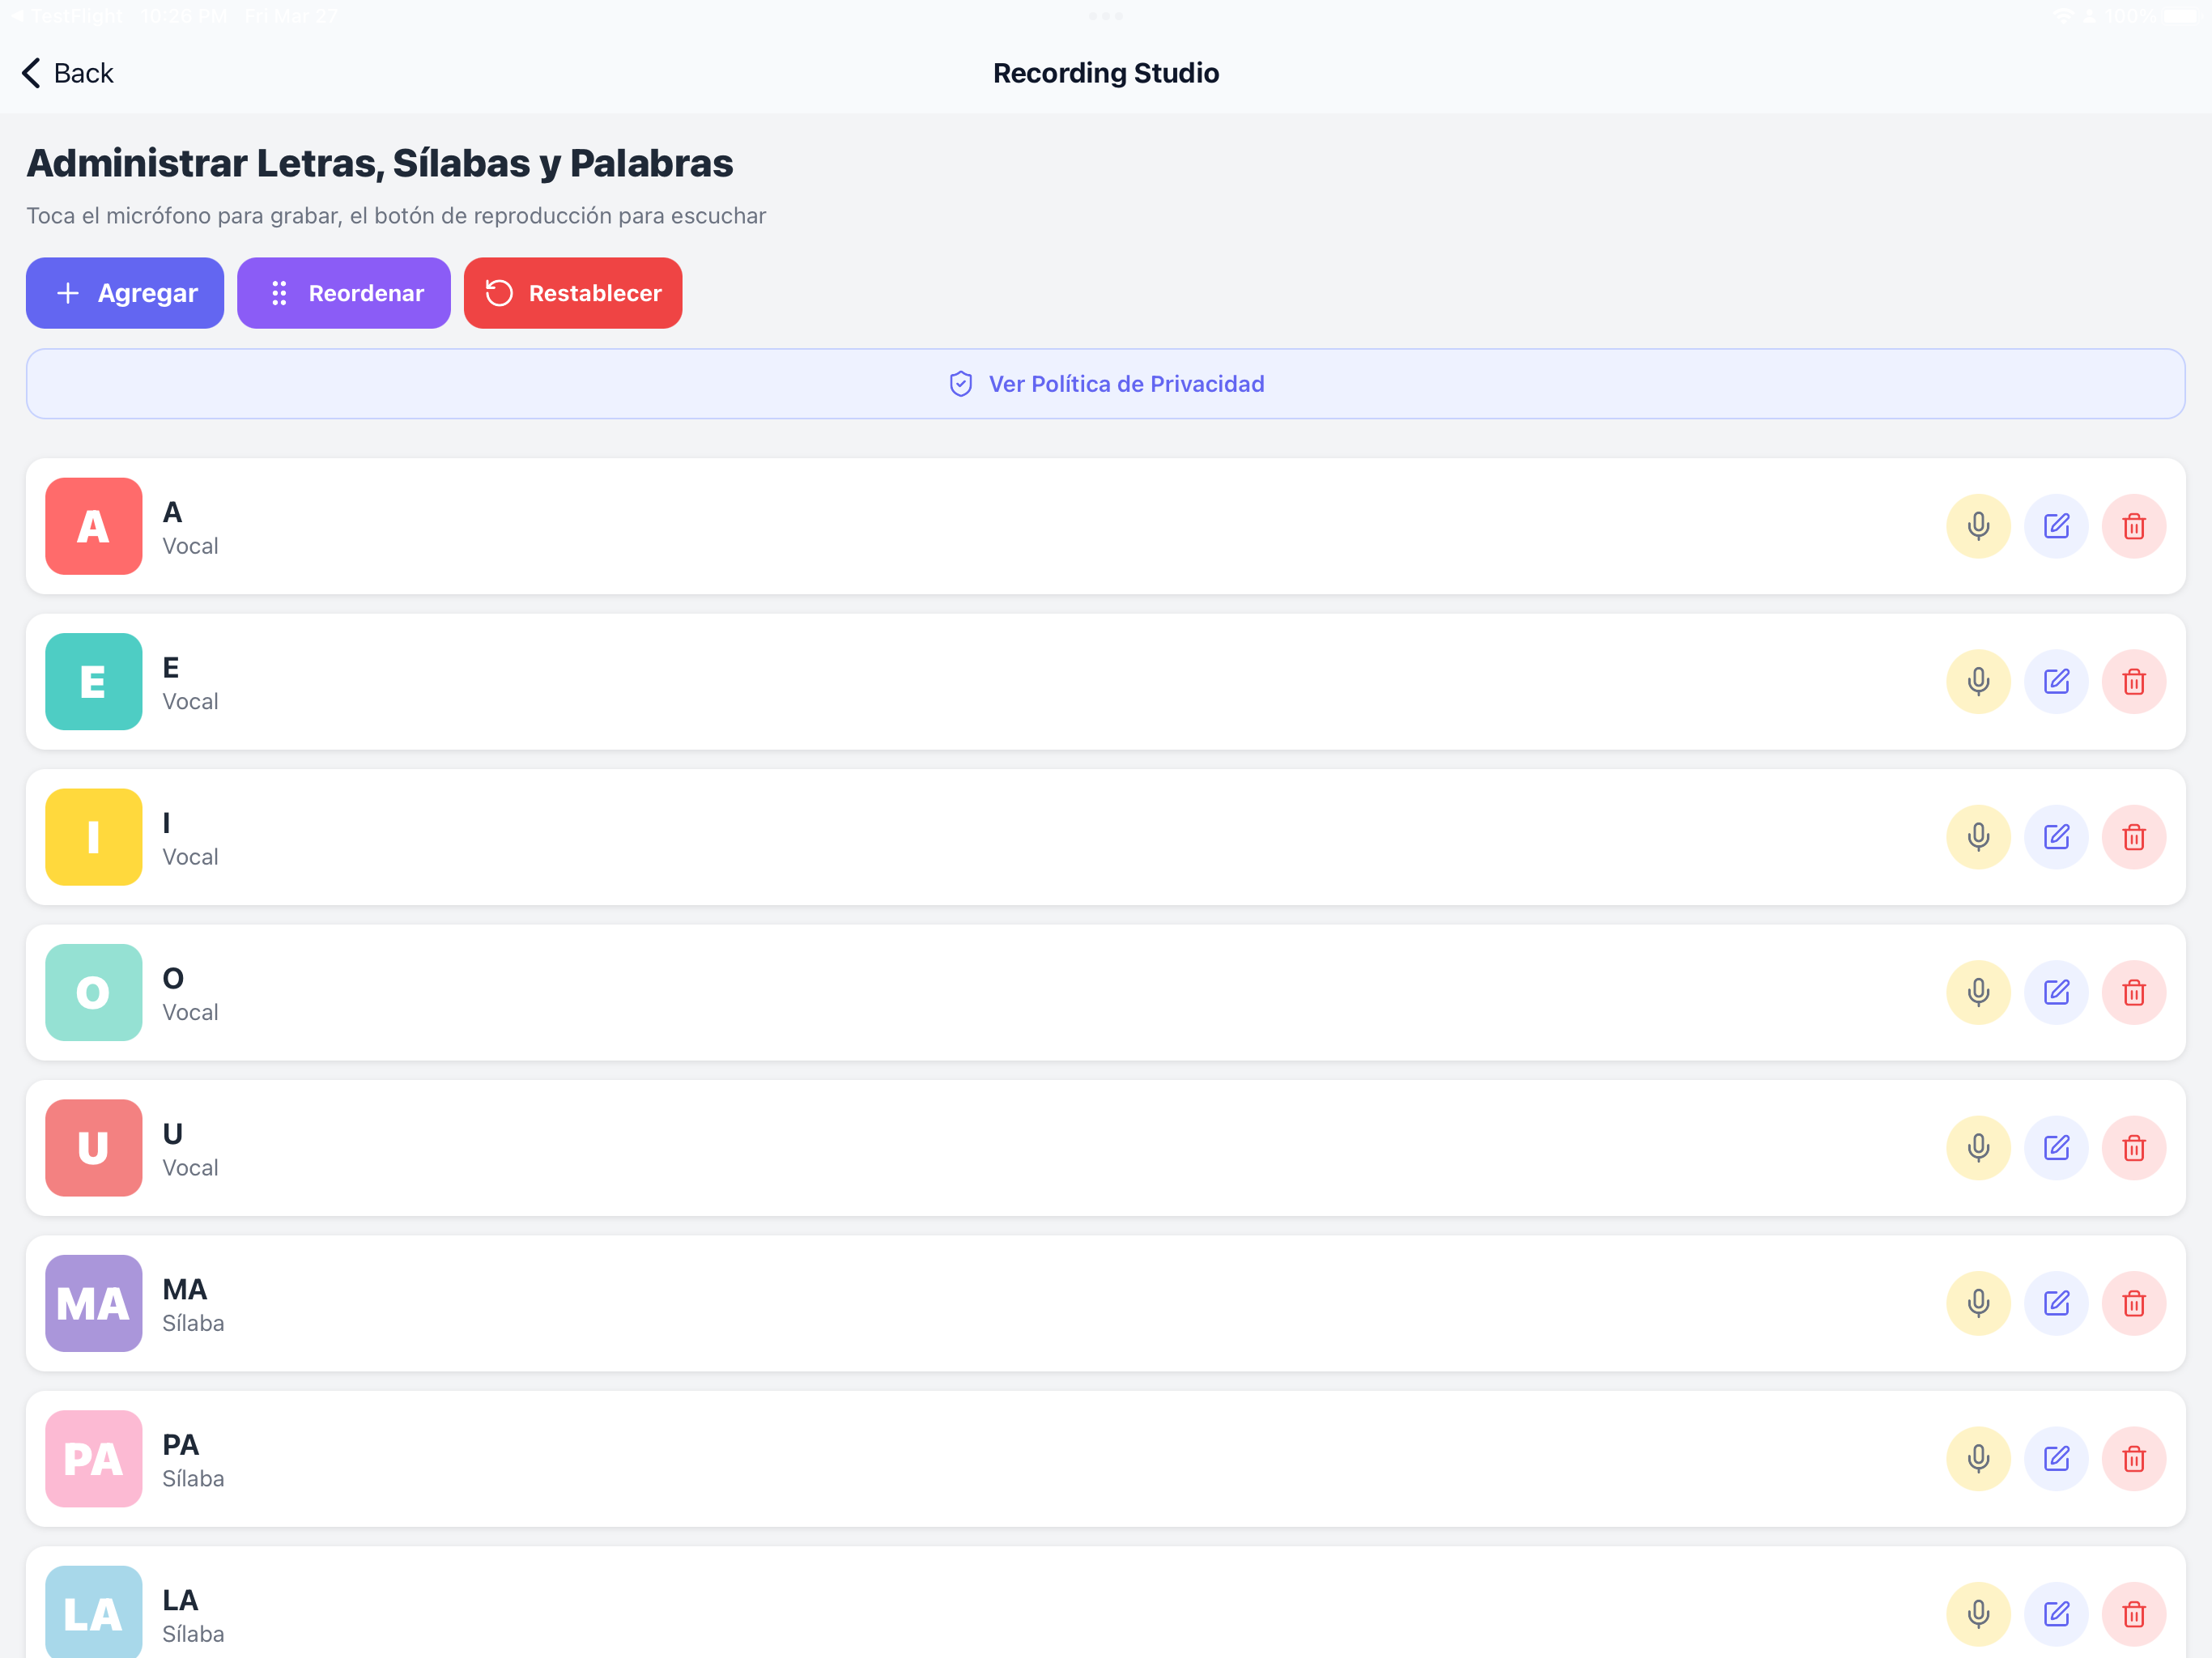
Task: Delete the letter U entry
Action: tap(2134, 1148)
